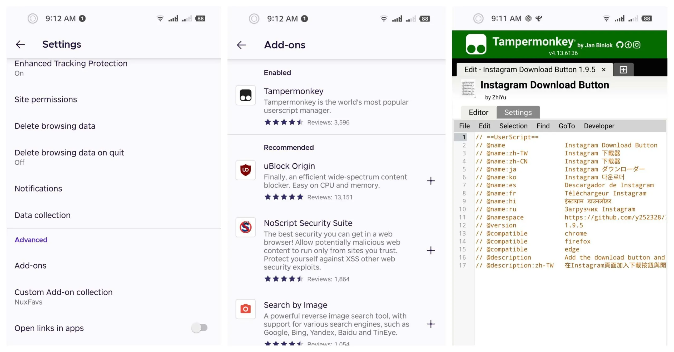Open Tampermonkey GitHub icon link

620,45
